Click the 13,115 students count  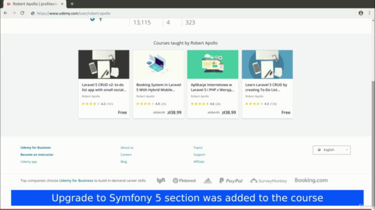[x=142, y=22]
